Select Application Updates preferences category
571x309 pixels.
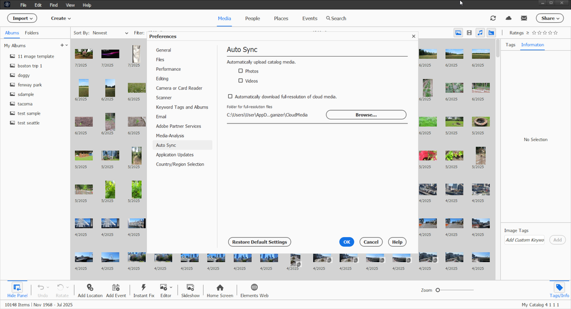[x=175, y=155]
